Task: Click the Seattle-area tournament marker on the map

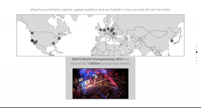Action: point(32,33)
